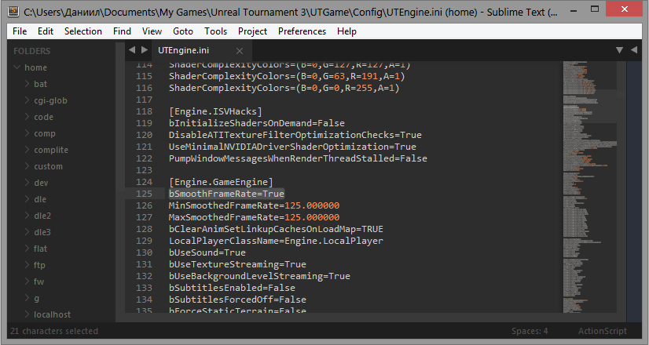Click the bSmoothFrameRate=True line

[x=226, y=194]
